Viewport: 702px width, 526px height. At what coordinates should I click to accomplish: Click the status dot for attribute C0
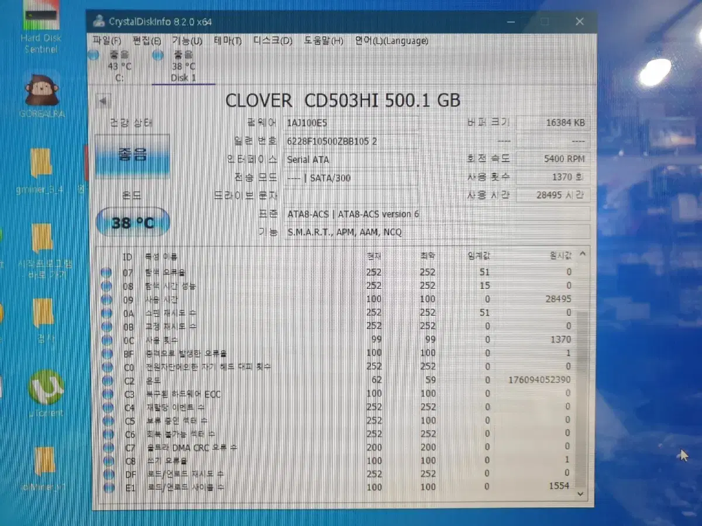tap(106, 367)
